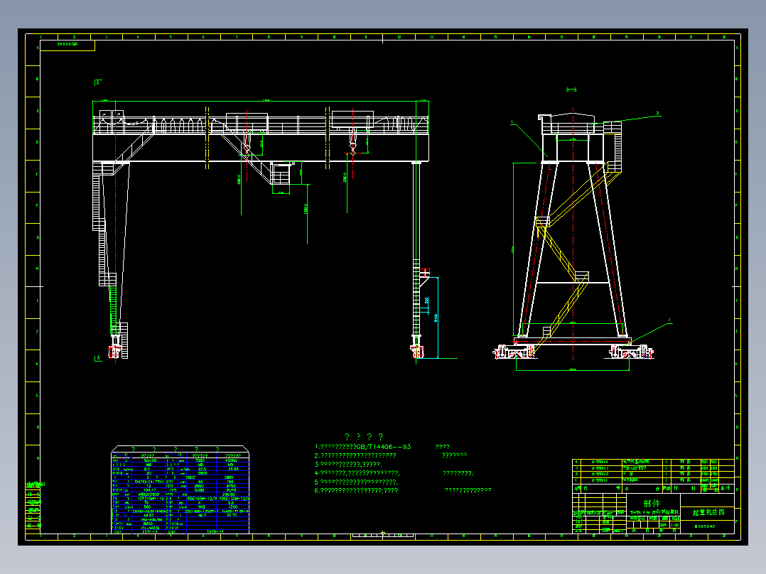Click callout number 1 left of the side view
766x574 pixels.
pyautogui.click(x=512, y=121)
